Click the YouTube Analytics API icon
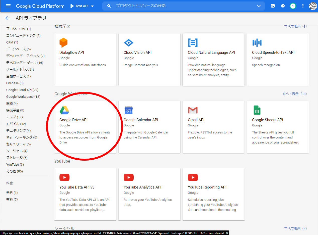The width and height of the screenshot is (318, 235). click(x=129, y=177)
